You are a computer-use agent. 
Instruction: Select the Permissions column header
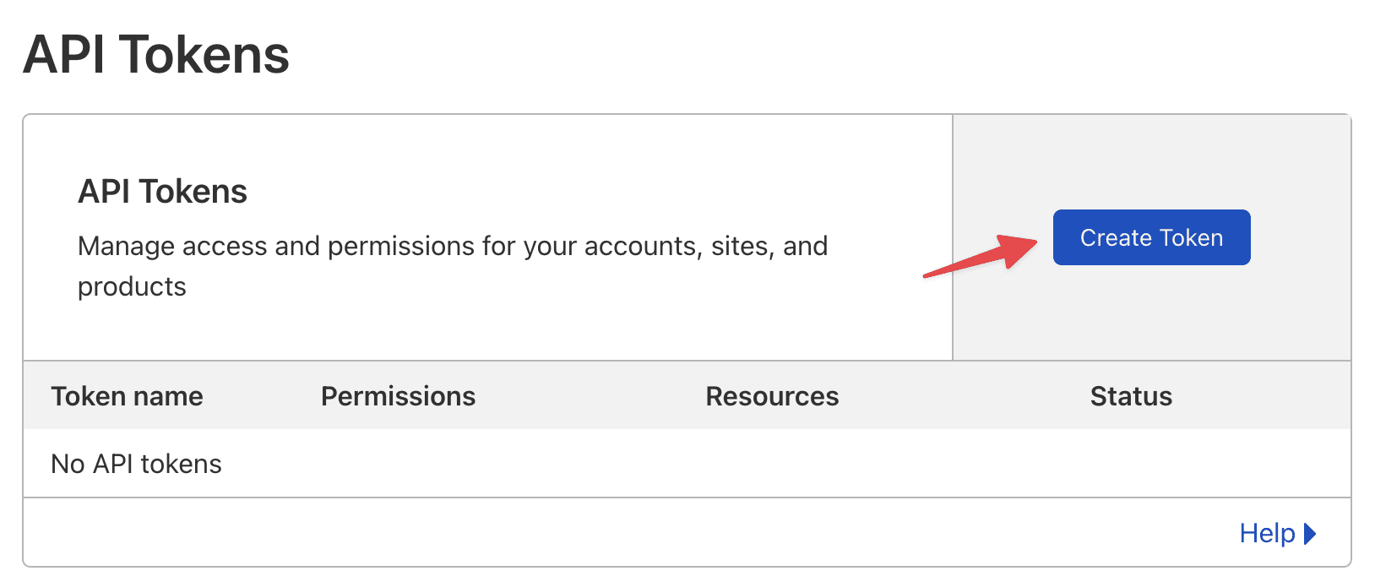point(398,396)
